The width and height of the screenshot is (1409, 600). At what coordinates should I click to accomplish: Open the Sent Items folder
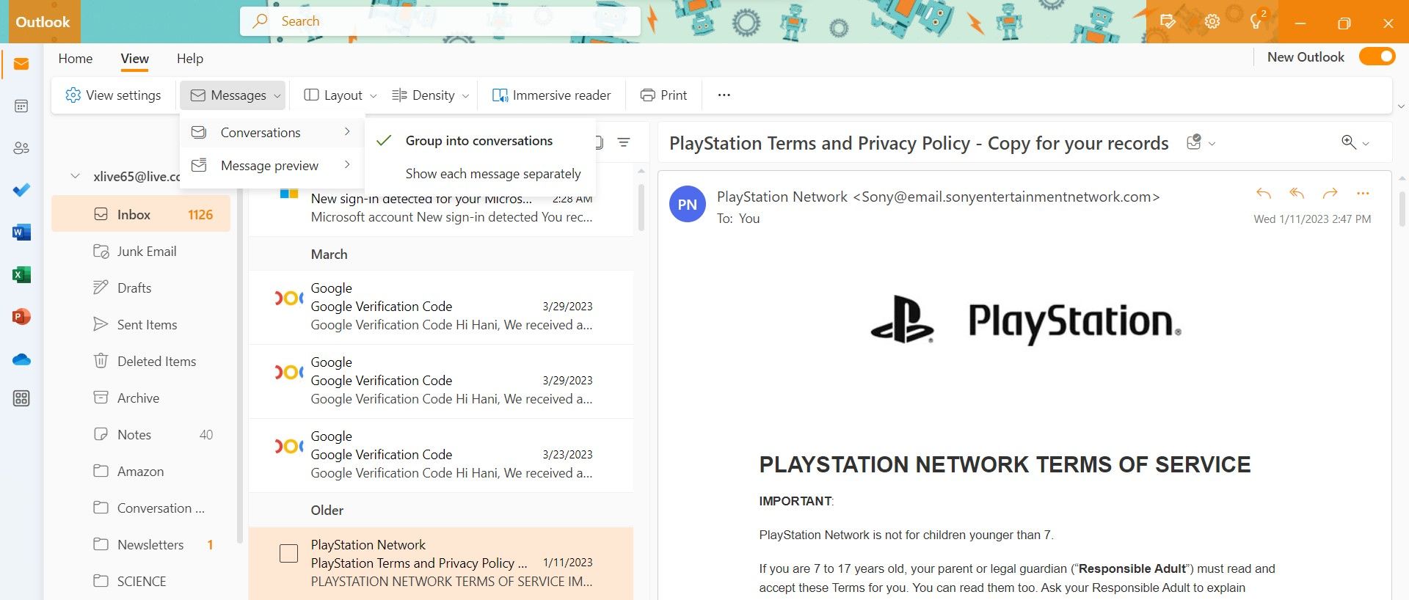[x=141, y=325]
